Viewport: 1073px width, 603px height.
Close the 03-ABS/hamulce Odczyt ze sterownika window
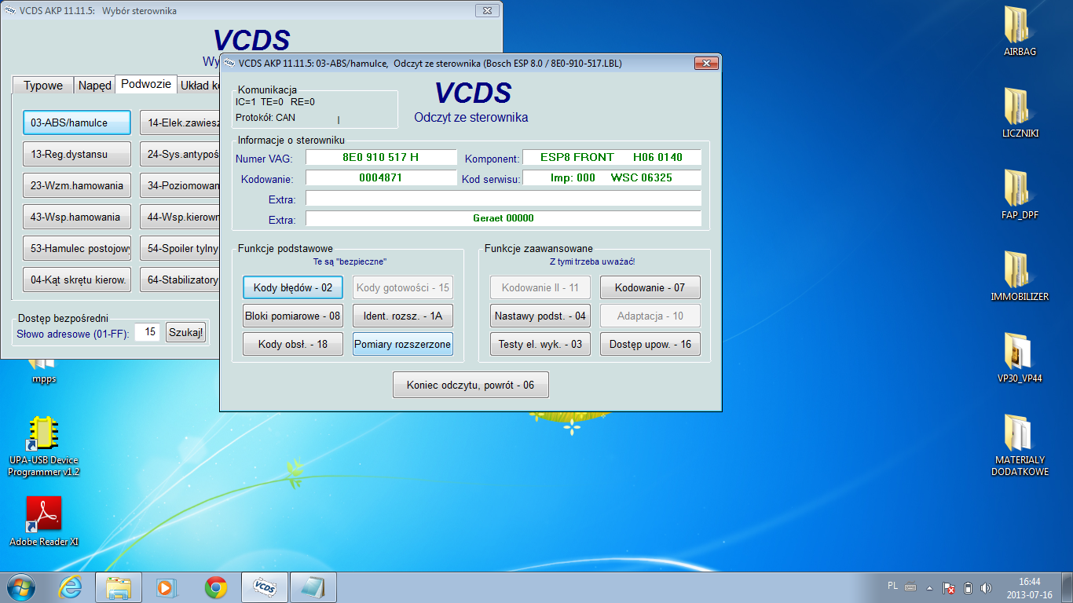(705, 64)
